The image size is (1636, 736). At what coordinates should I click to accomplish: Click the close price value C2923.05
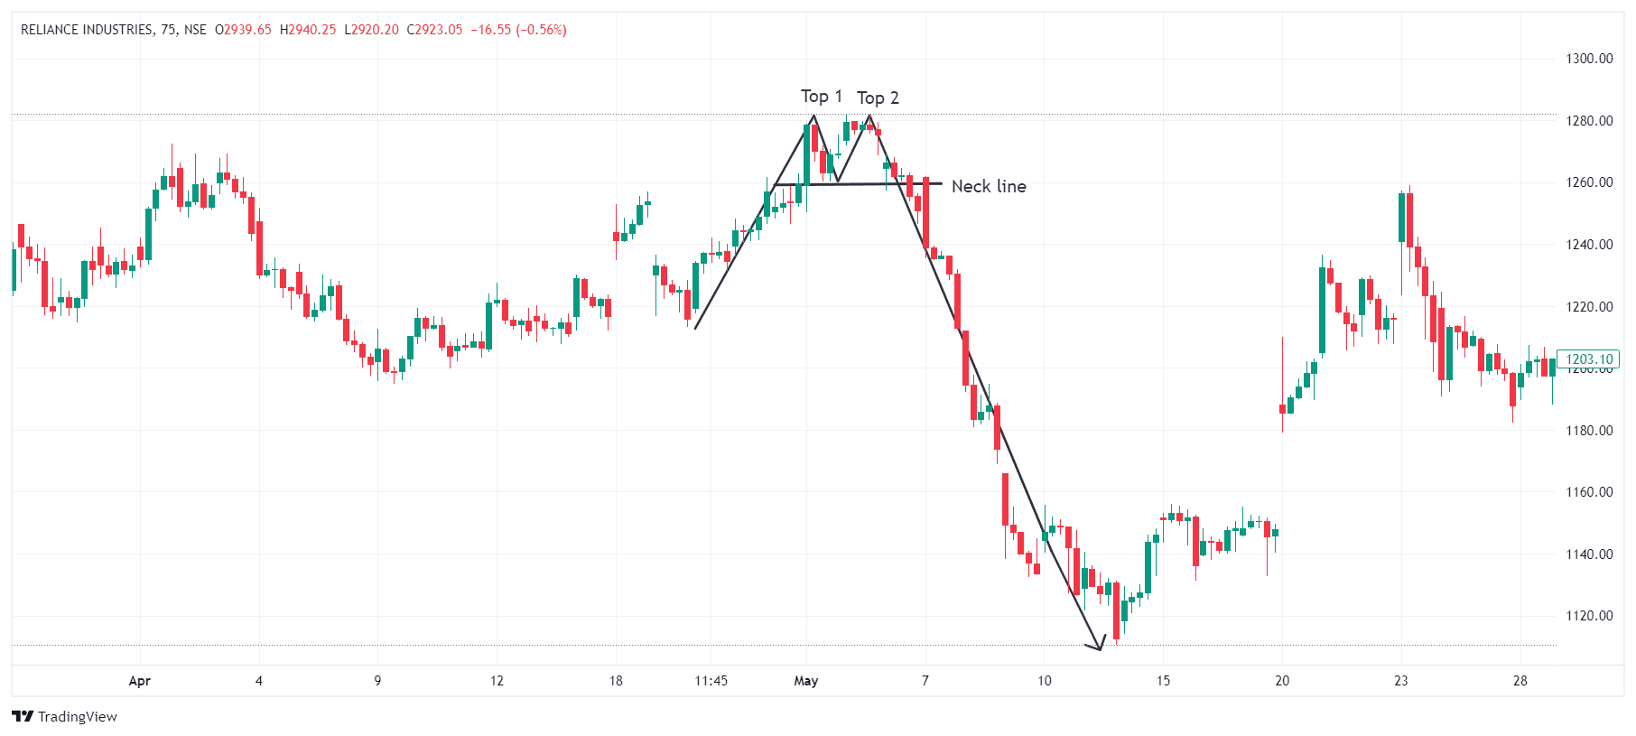pos(434,30)
